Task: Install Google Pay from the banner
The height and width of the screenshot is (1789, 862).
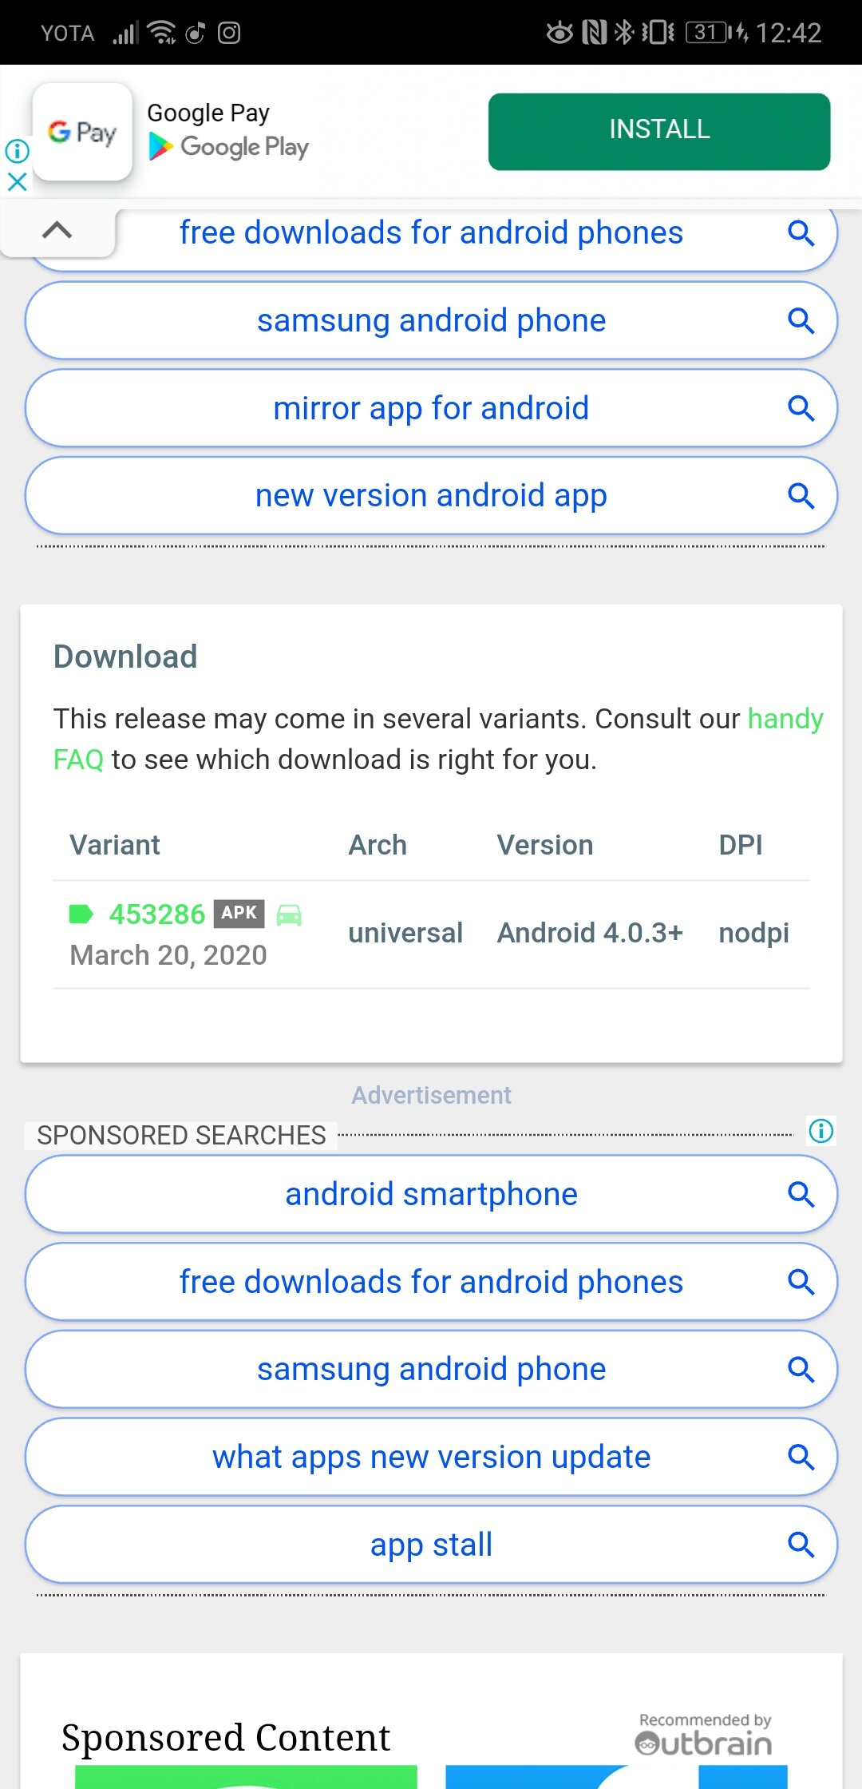Action: point(659,131)
